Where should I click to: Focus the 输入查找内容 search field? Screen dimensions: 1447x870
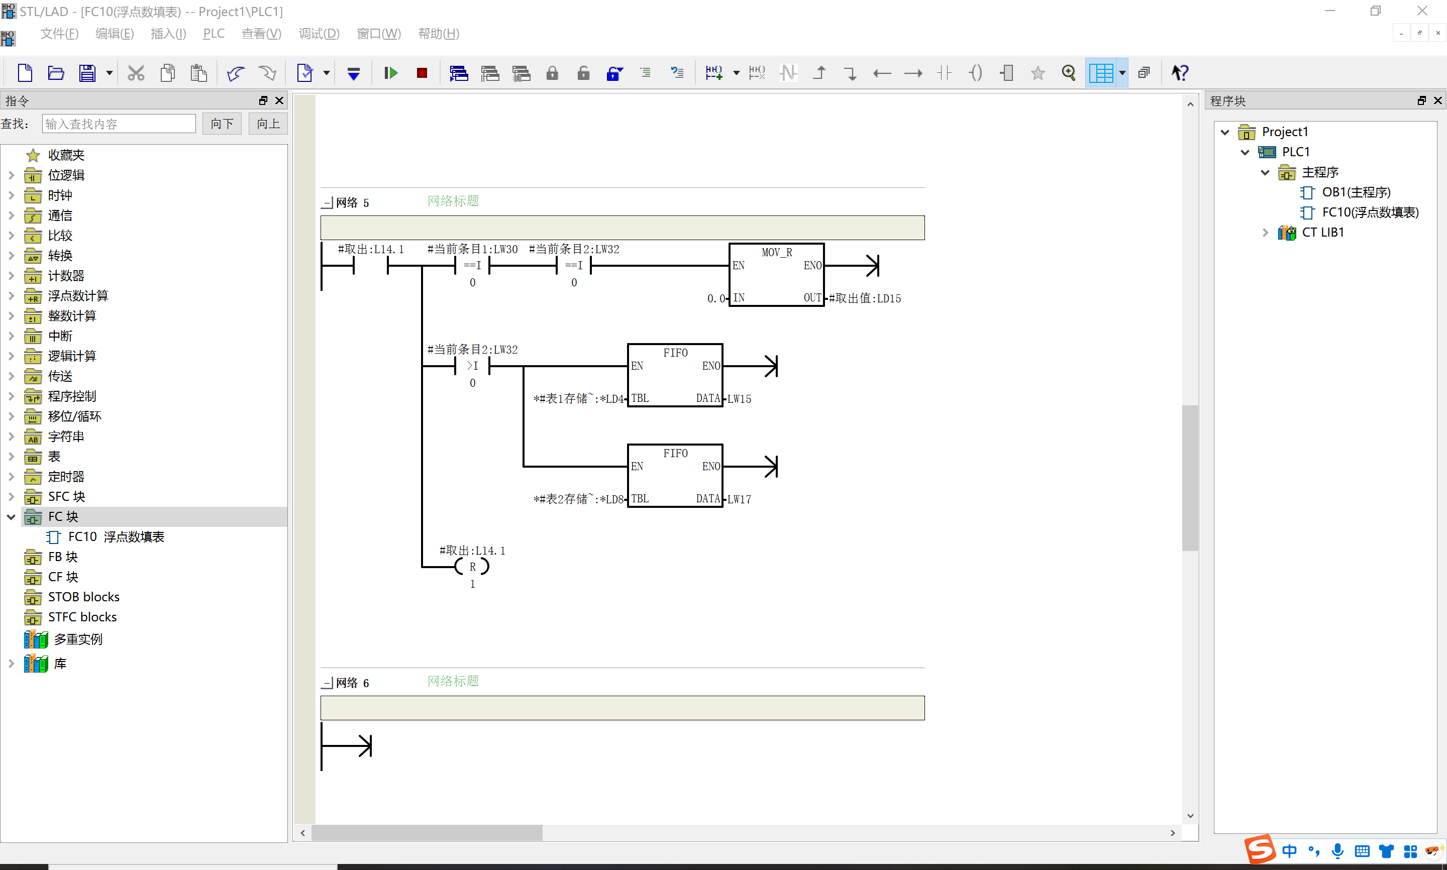pyautogui.click(x=119, y=124)
